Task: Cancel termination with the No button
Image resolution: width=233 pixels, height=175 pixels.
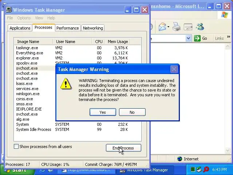Action: [x=132, y=112]
